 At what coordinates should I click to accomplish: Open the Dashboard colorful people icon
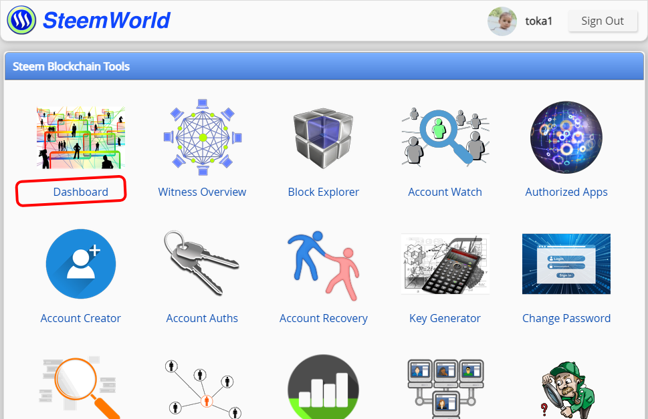tap(81, 138)
